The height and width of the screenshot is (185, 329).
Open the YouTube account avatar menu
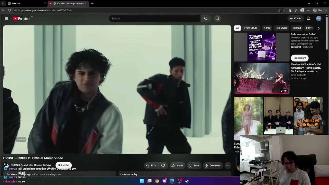(319, 18)
